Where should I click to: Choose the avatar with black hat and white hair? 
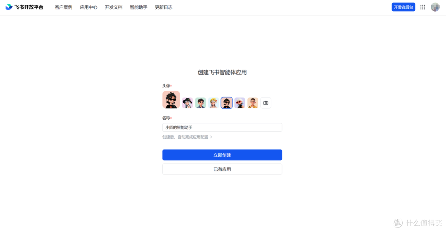187,103
